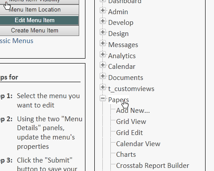
Task: Select the t_customviews menu label
Action: (x=131, y=89)
